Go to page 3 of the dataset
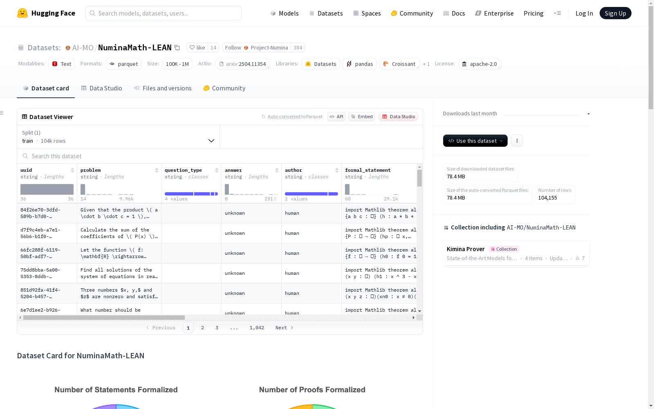 [x=217, y=328]
